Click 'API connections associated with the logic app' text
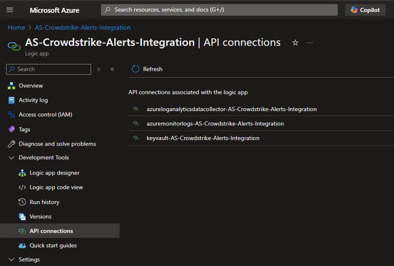The width and height of the screenshot is (394, 266). 188,92
